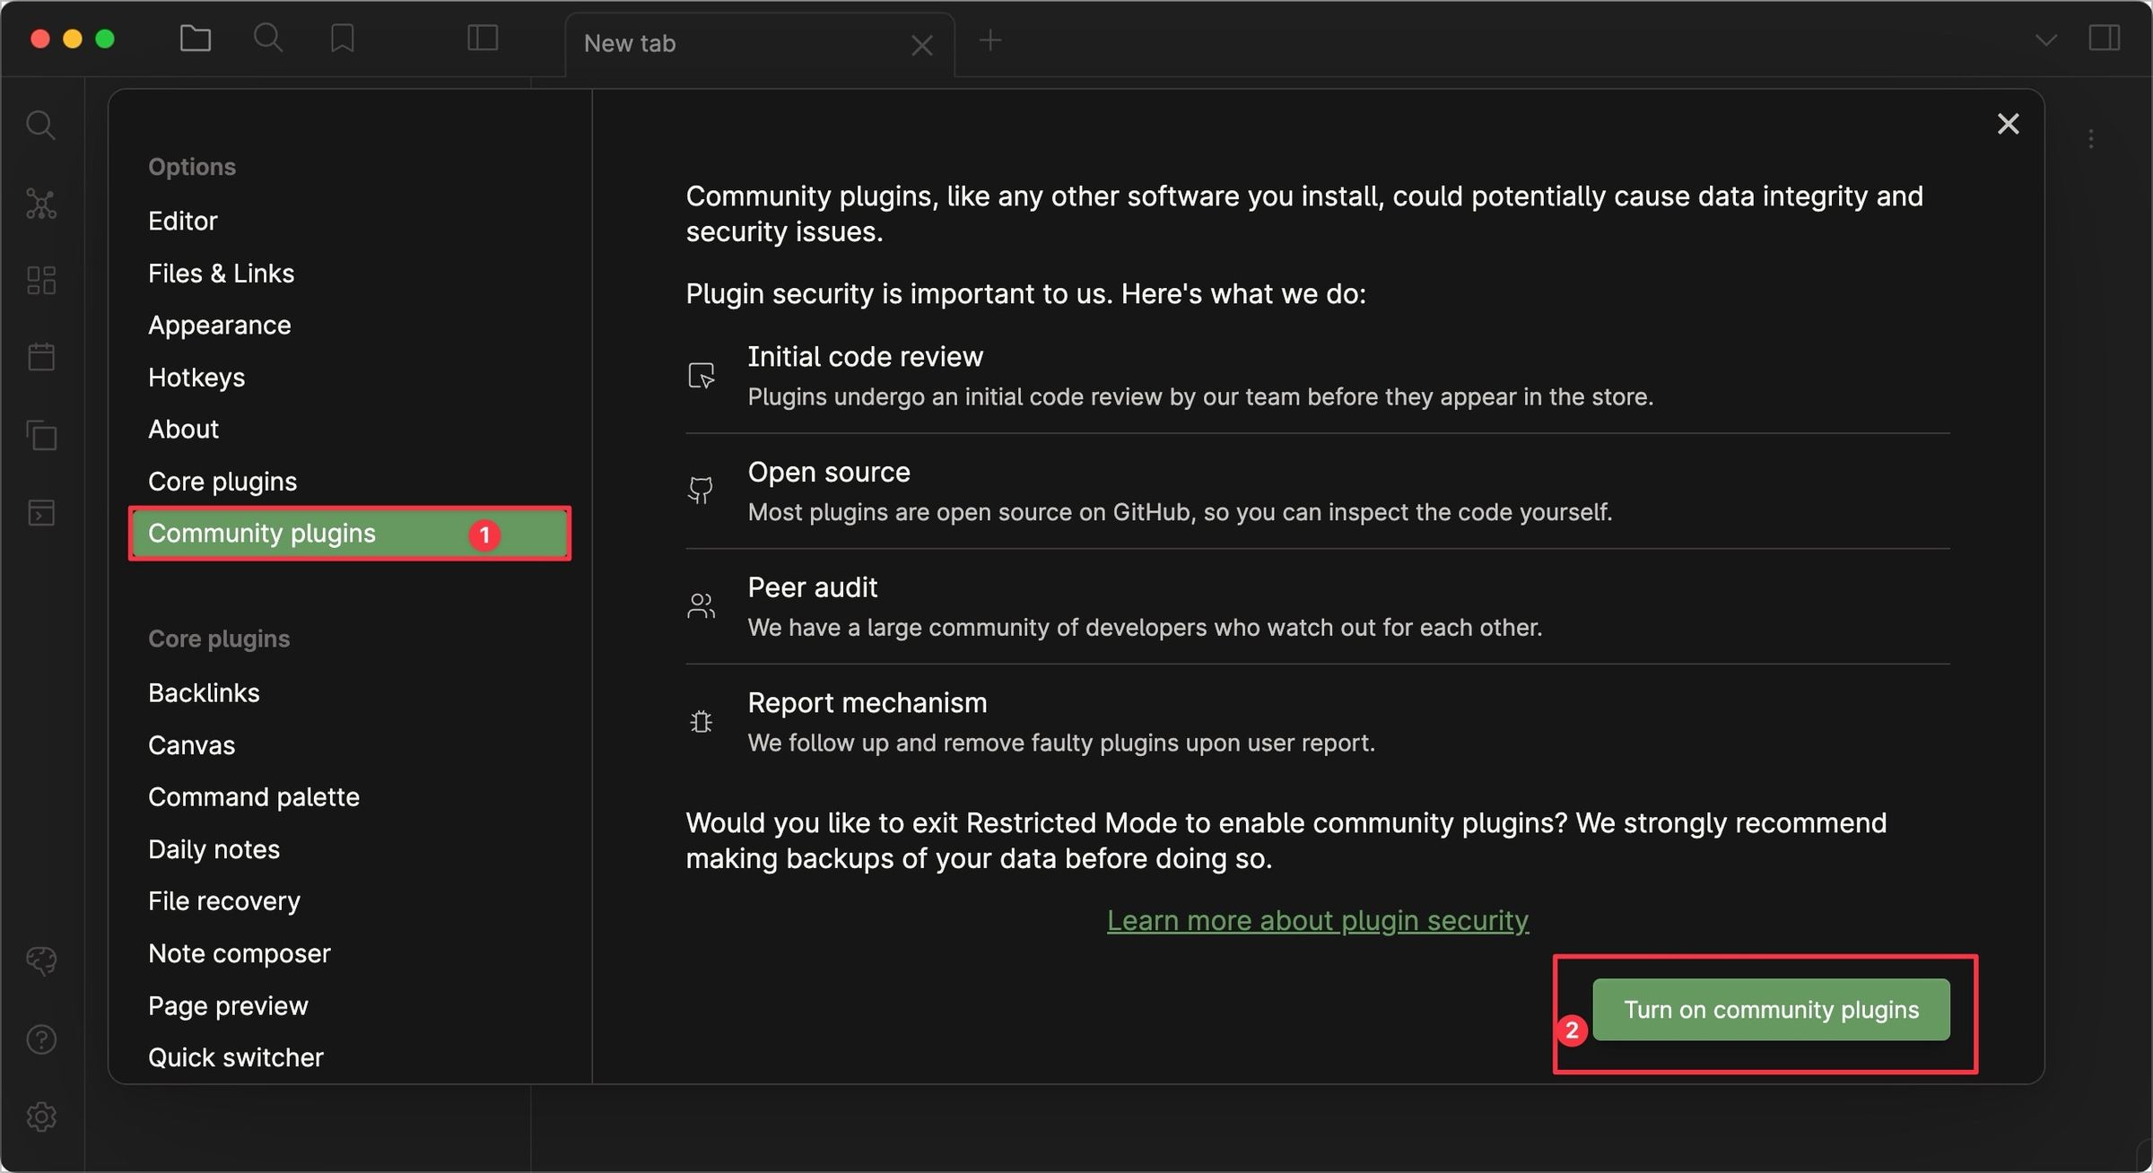This screenshot has width=2153, height=1173.
Task: Click the brain icon near the bottom ribbon
Action: (x=41, y=960)
